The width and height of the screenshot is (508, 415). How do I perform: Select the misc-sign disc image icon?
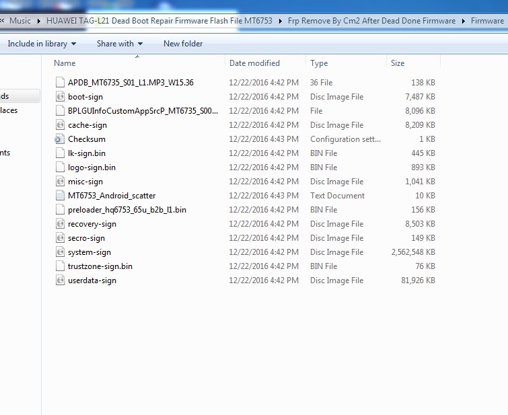[60, 182]
